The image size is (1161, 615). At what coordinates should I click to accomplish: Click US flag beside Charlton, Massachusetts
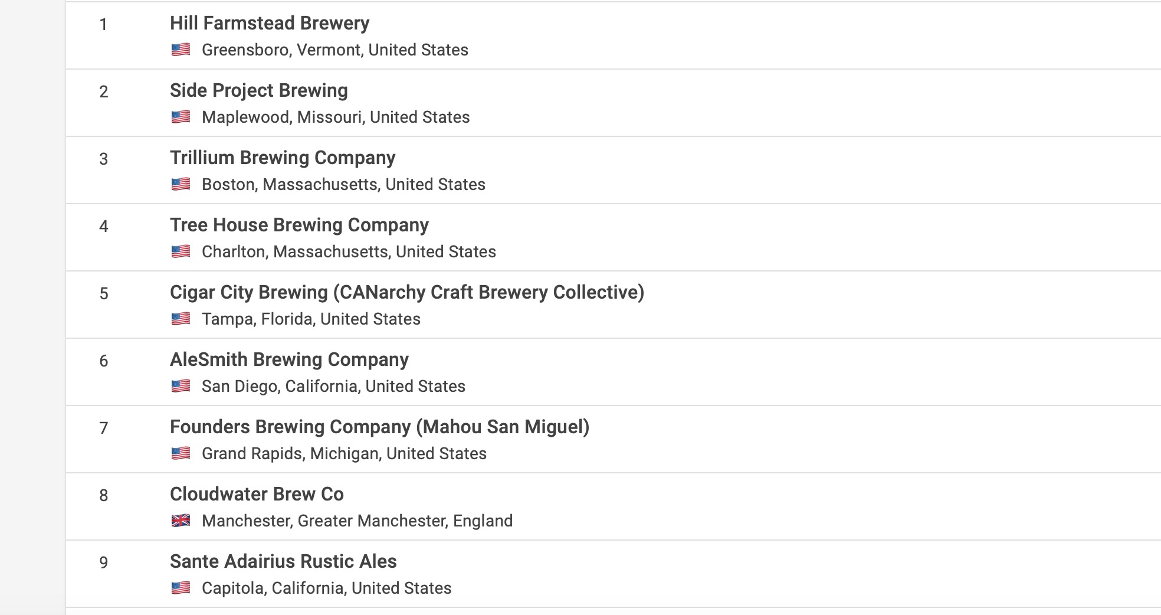[181, 251]
